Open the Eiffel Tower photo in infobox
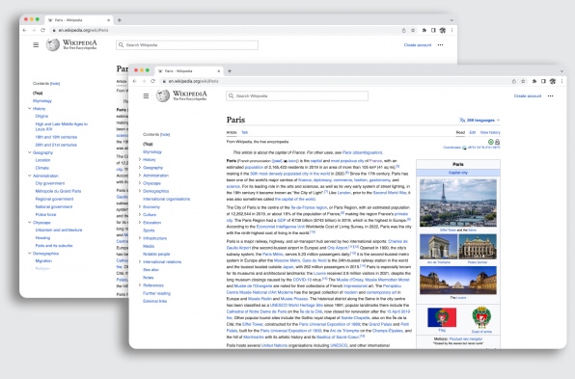Image resolution: width=575 pixels, height=379 pixels. [458, 203]
